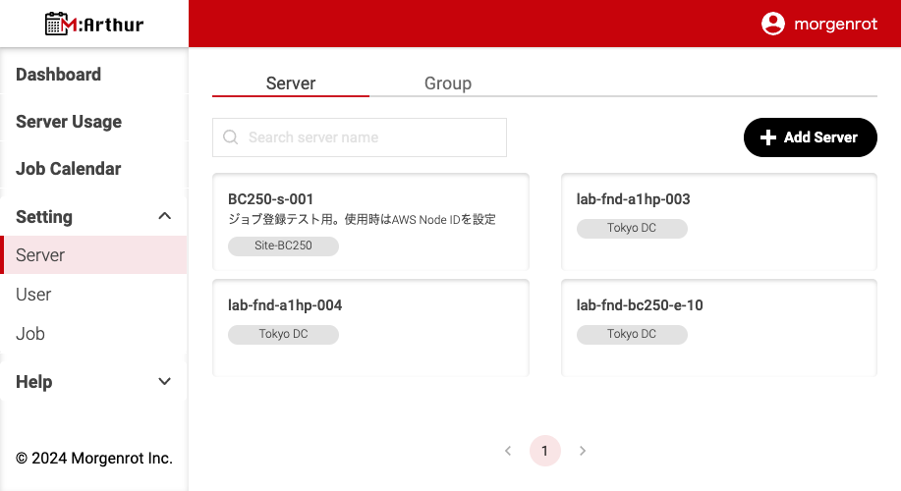Viewport: 901px width, 491px height.
Task: Go to the next page arrow
Action: (583, 451)
